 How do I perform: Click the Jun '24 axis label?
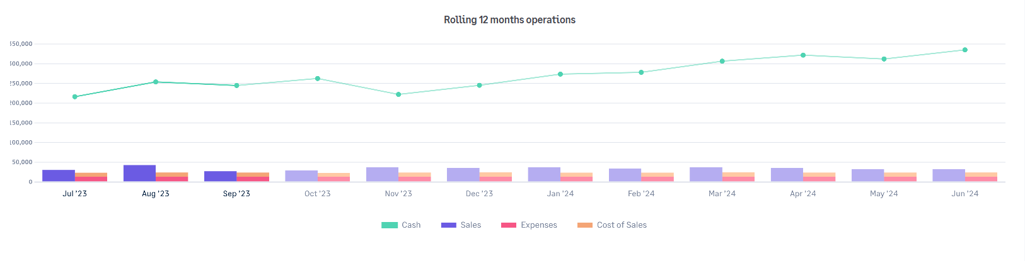[965, 194]
